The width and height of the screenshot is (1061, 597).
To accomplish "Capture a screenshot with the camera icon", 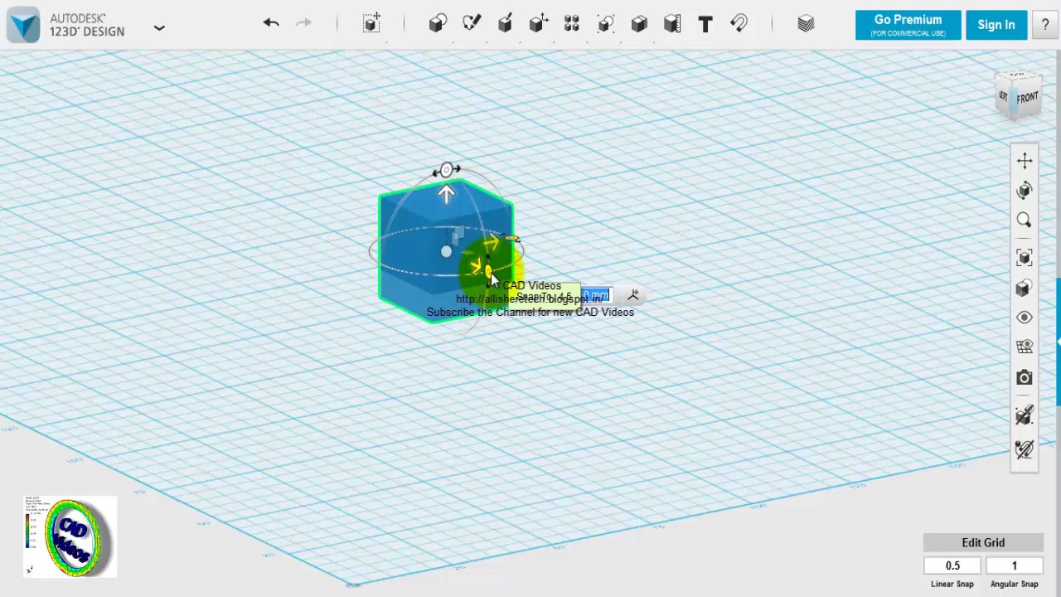I will coord(1025,378).
